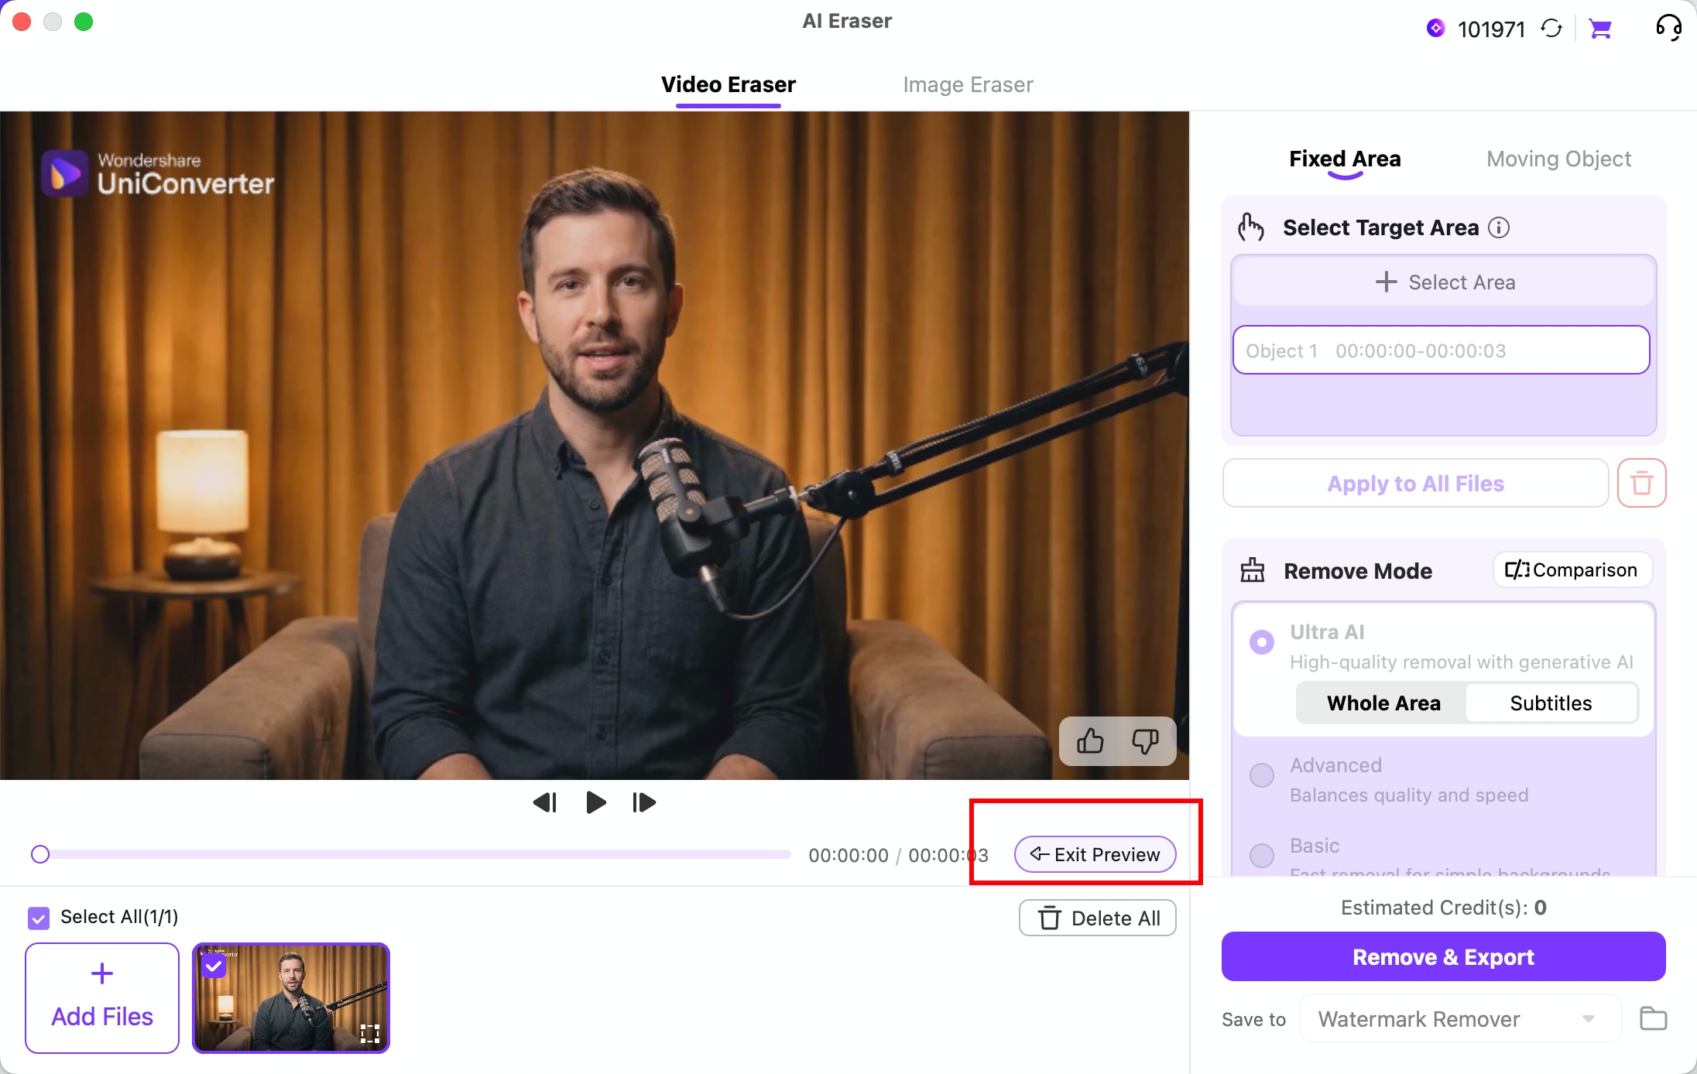
Task: Click the Remove & Export button
Action: (x=1443, y=956)
